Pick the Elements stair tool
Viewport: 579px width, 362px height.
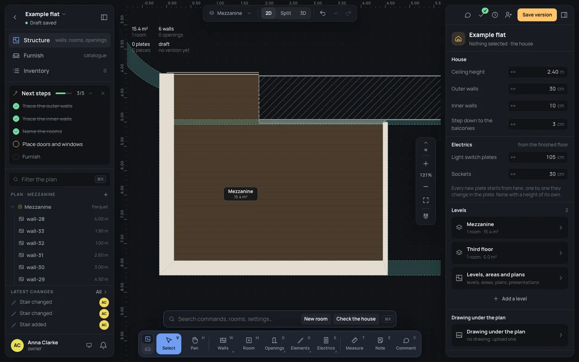300,343
